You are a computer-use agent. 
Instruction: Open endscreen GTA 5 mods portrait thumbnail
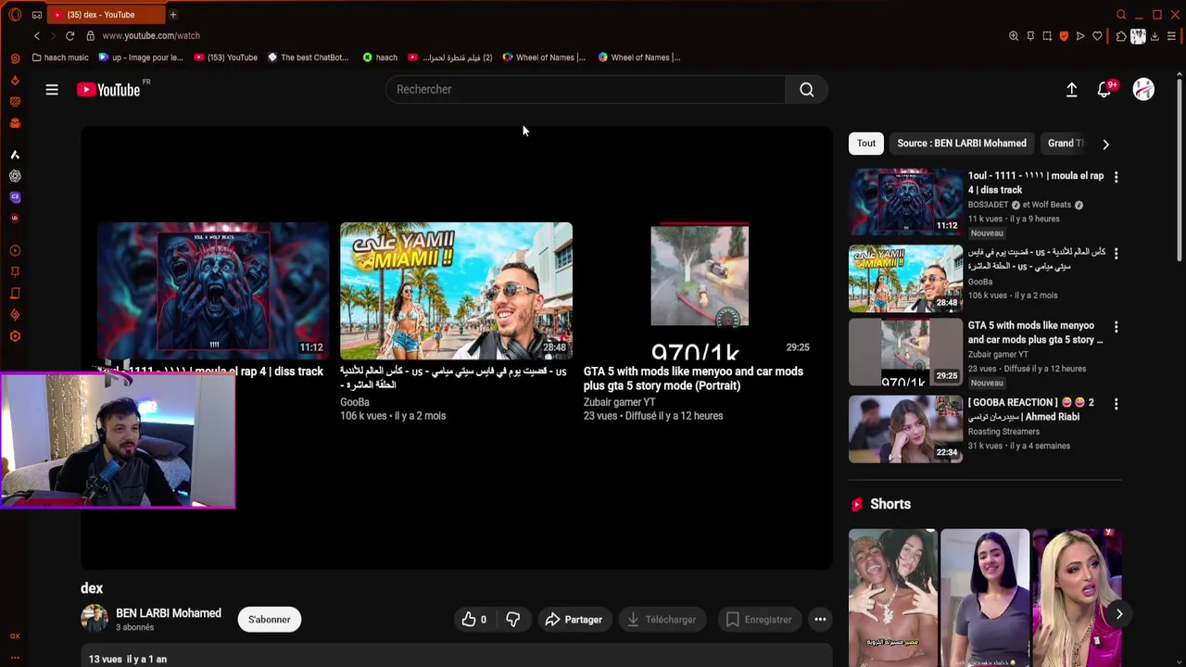click(x=700, y=291)
